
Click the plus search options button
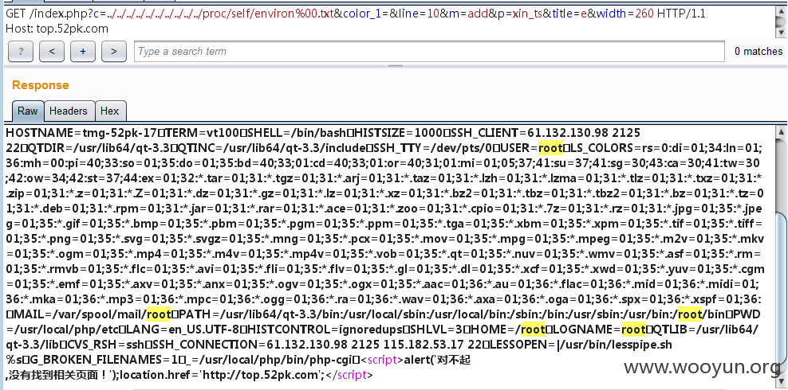[83, 51]
